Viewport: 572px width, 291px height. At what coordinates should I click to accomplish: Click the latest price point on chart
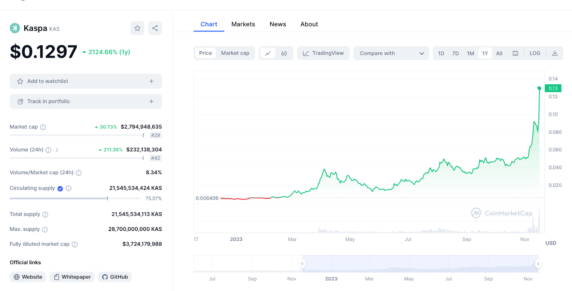(539, 88)
